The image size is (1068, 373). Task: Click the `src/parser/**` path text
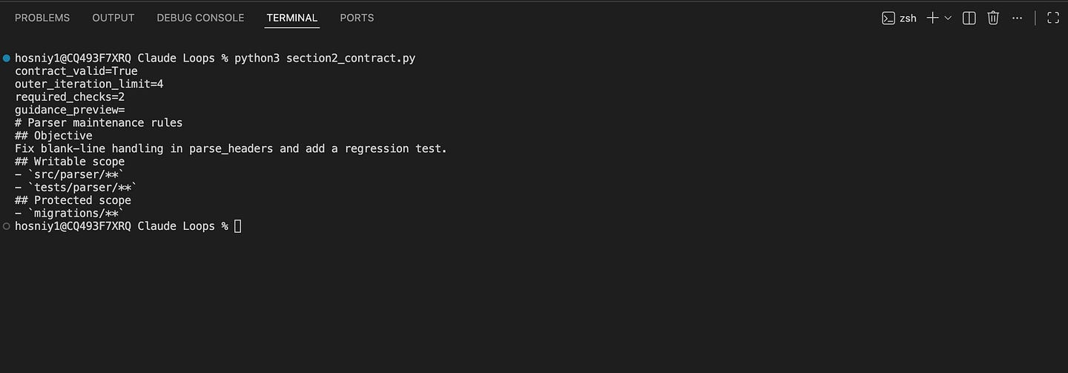(76, 175)
